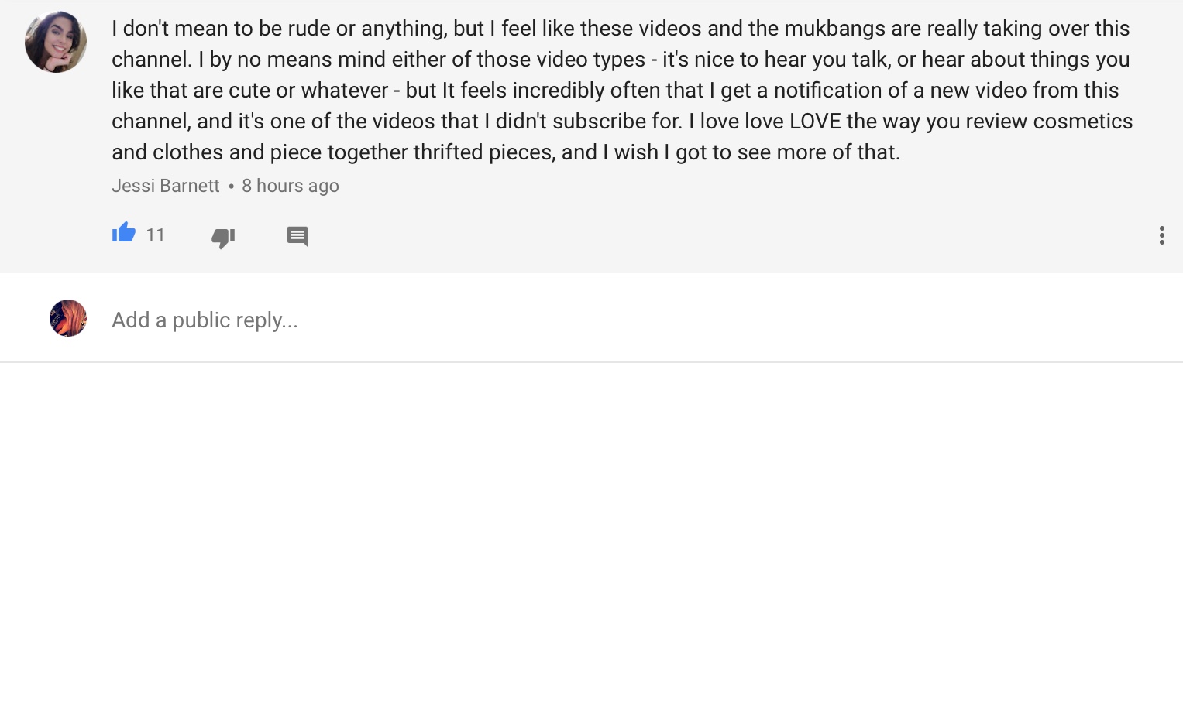Like Jessi Barnett's comment with thumbs up
Screen dimensions: 1183x702
(x=124, y=233)
